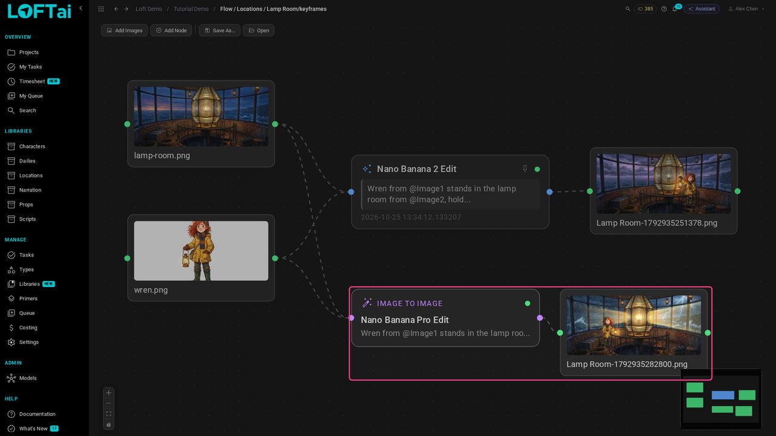The width and height of the screenshot is (776, 436).
Task: Click the Loft Demo breadcrumb
Action: pyautogui.click(x=149, y=9)
